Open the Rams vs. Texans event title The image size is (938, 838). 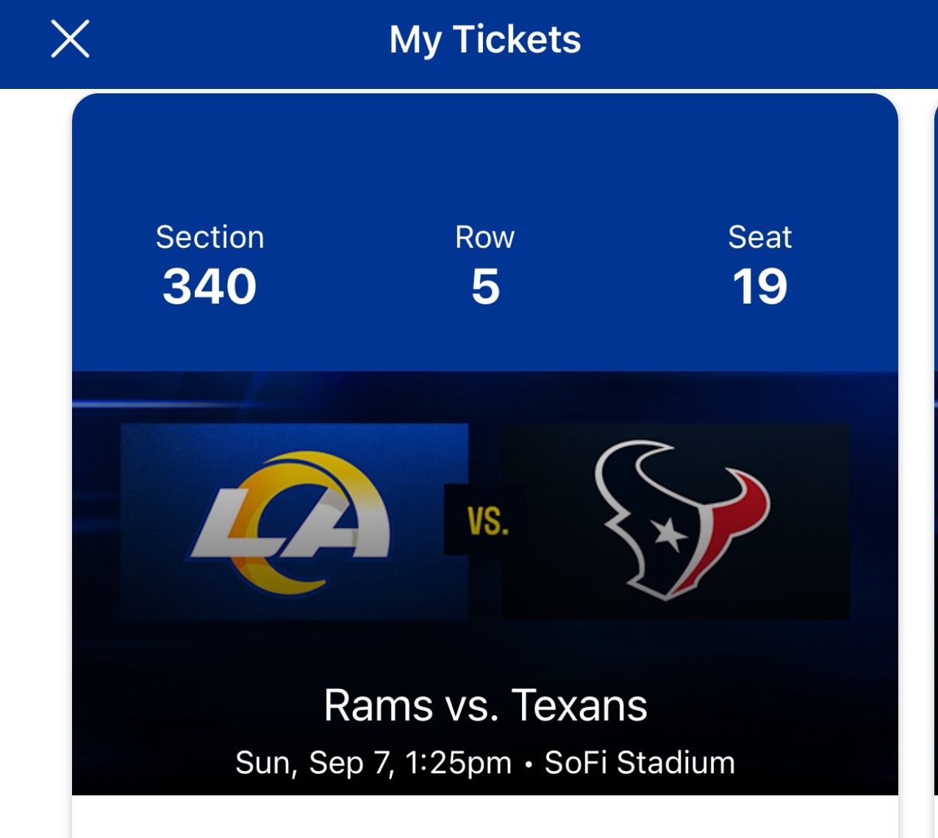point(485,706)
